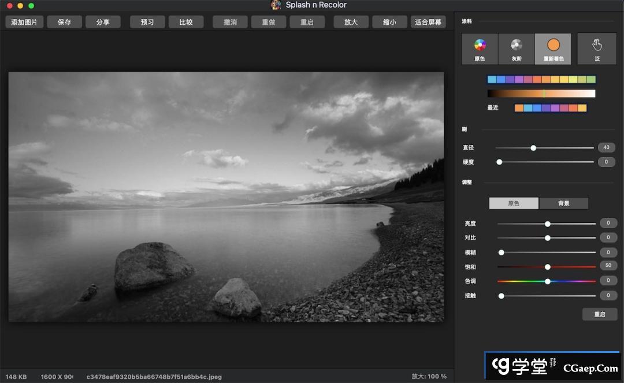Image resolution: width=624 pixels, height=383 pixels.
Task: Click 缩小 to zoom out
Action: click(389, 22)
